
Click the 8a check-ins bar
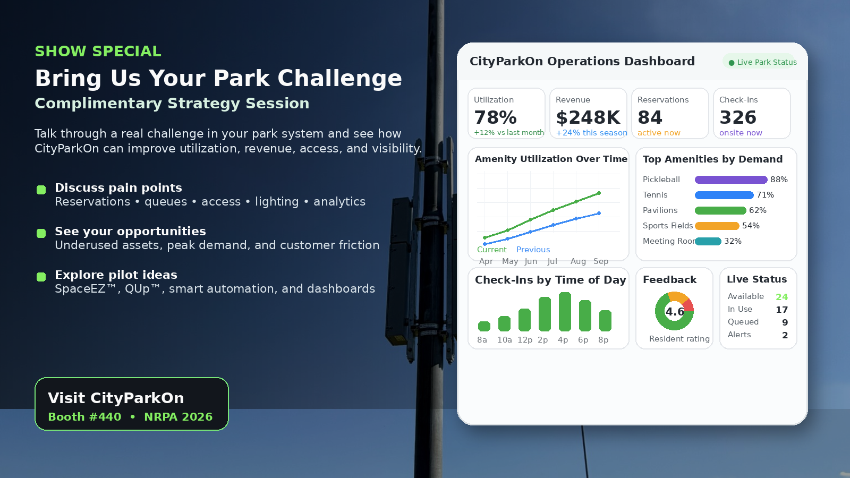tap(484, 326)
